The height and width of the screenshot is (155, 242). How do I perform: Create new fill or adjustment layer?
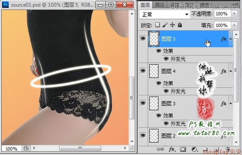click(x=194, y=149)
